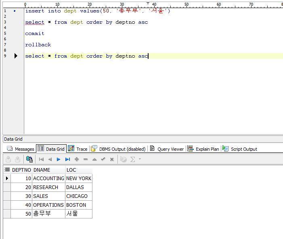Click the highlighted select statement on line 9
This screenshot has height=239, width=283.
pyautogui.click(x=86, y=56)
